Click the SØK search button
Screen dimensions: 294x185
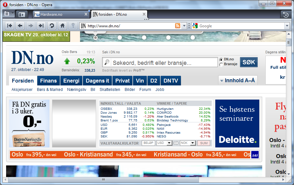[249, 62]
